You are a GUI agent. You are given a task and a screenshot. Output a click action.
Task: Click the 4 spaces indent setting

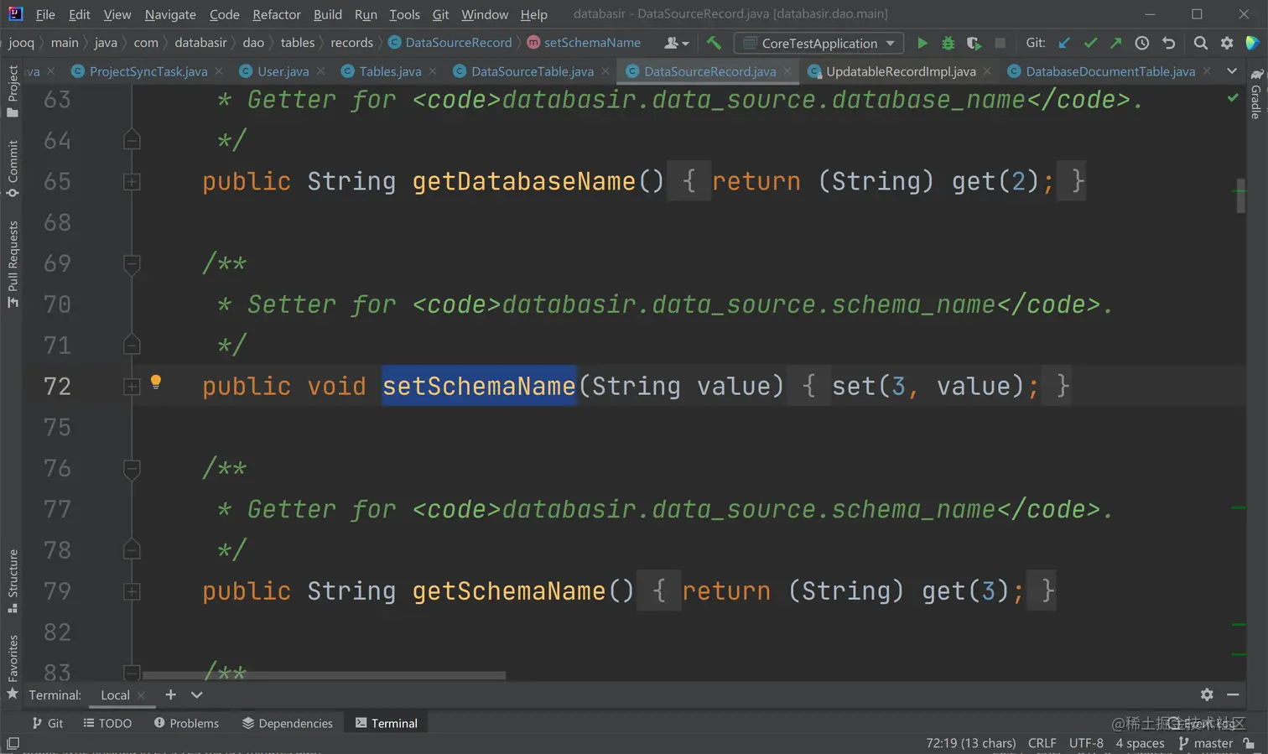(1140, 743)
